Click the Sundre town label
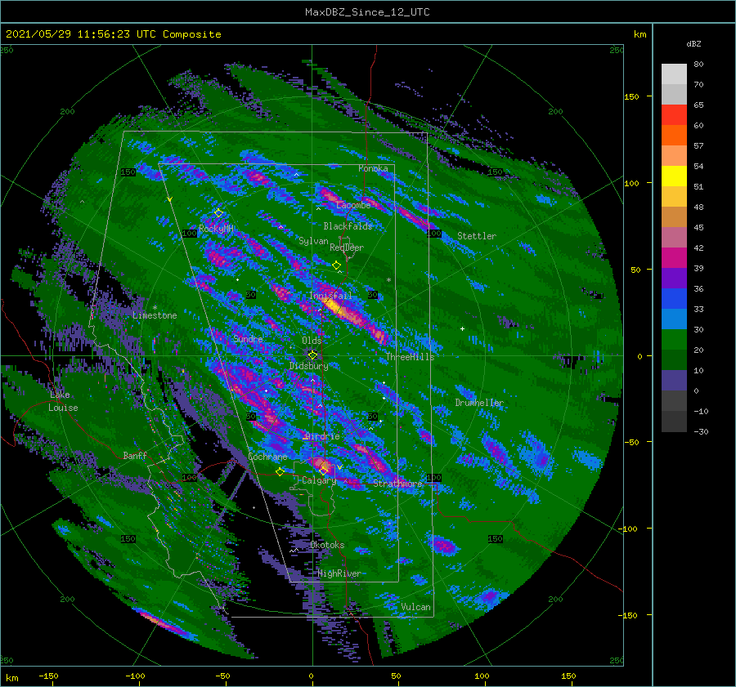This screenshot has width=736, height=687. pyautogui.click(x=248, y=339)
